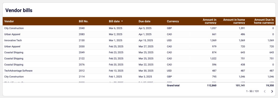Screen dimensions: 278x98
Task: Click bill number 2076
Action: tap(82, 65)
